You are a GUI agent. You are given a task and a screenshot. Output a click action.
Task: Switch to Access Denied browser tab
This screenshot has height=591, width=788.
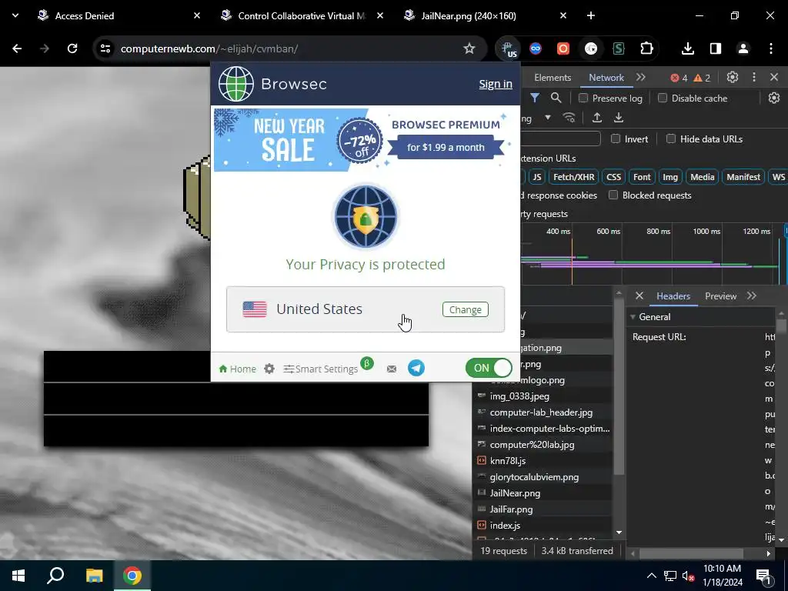pos(119,16)
